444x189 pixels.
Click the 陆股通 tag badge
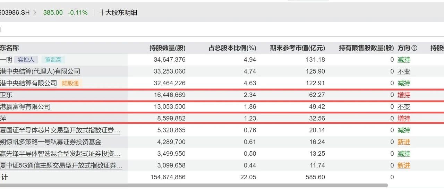pyautogui.click(x=70, y=83)
